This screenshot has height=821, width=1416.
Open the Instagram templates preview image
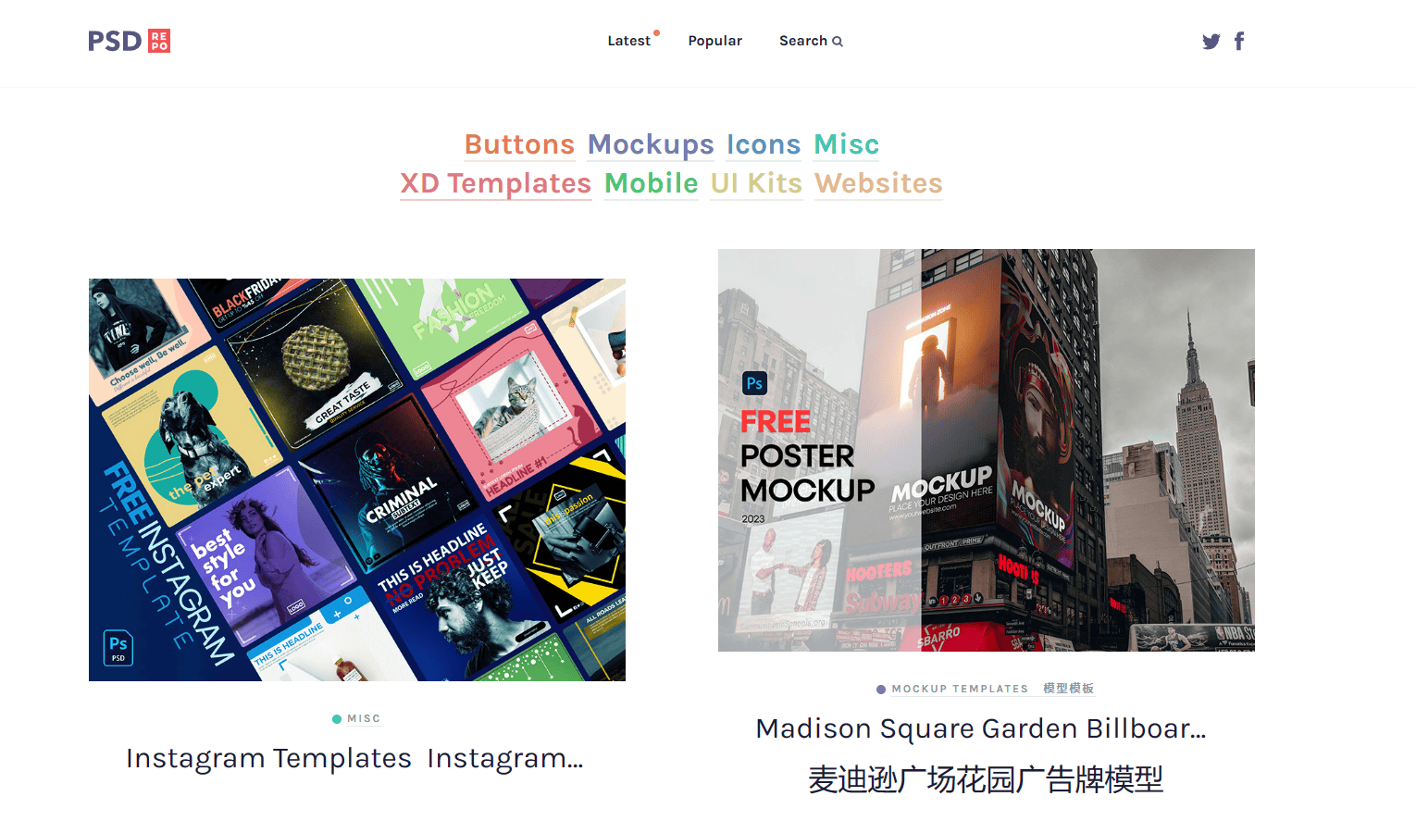pos(357,479)
